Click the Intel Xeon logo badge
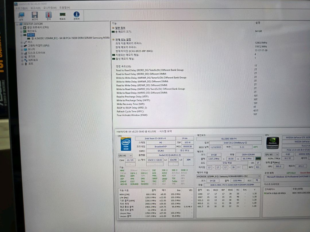Screen dimensions: 310x232 pyautogui.click(x=126, y=145)
